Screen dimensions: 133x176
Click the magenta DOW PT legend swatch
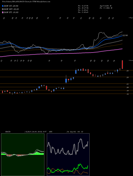click(x=3, y=13)
